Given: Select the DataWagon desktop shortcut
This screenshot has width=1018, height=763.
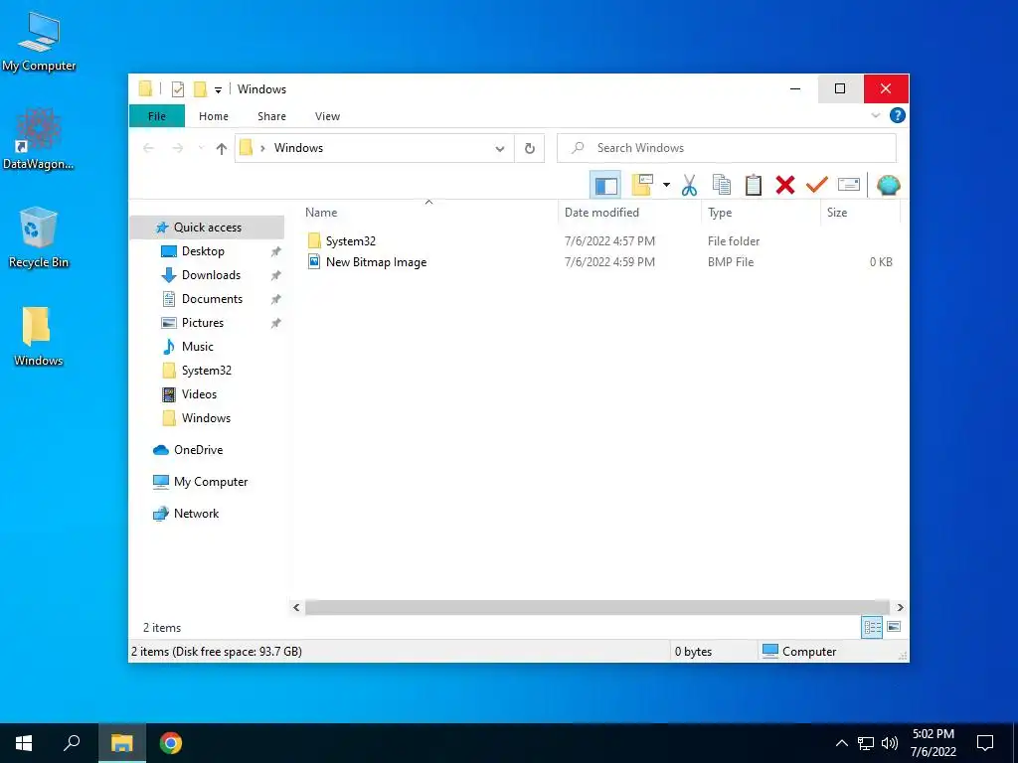Looking at the screenshot, I should (x=39, y=139).
